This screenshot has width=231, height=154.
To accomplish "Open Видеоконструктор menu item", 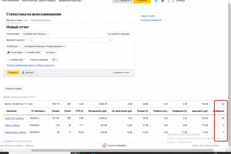I will [x=70, y=1].
